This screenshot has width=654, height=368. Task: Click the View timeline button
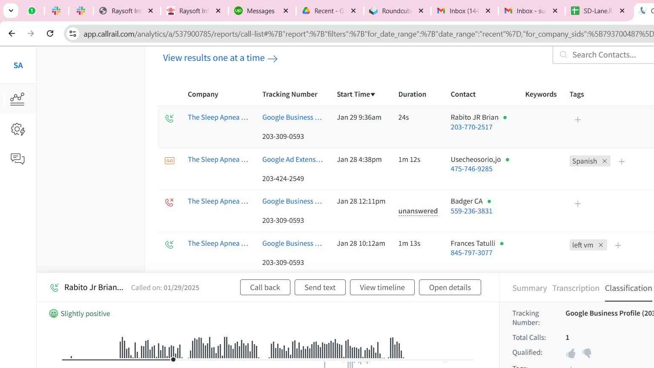point(382,287)
